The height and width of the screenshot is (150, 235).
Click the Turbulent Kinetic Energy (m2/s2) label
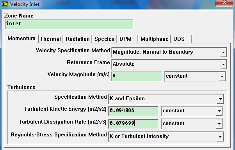point(65,109)
